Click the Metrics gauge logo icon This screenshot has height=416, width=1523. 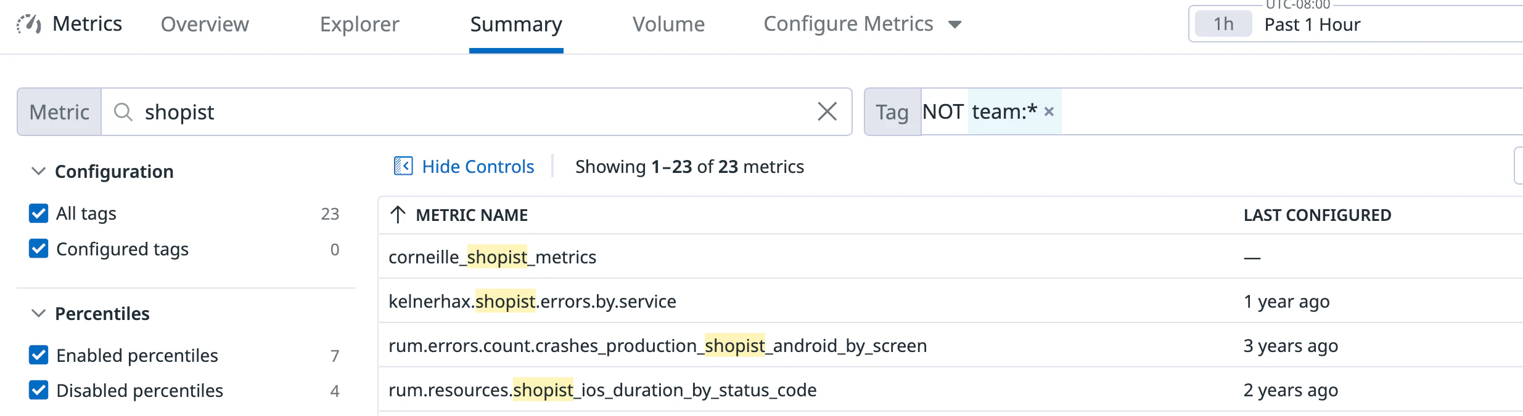(x=29, y=24)
